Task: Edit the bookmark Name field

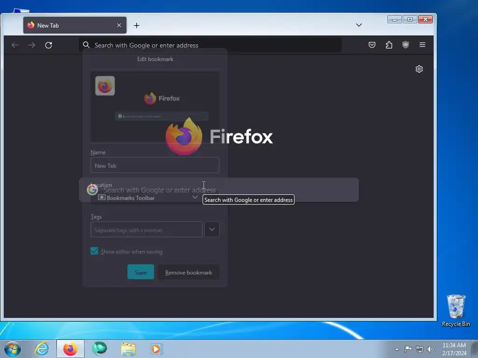Action: (155, 165)
